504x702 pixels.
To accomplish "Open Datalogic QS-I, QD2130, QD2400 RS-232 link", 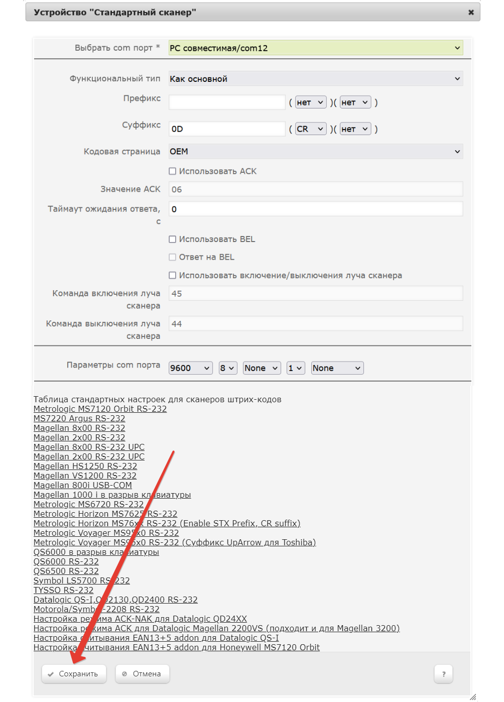I will point(115,600).
